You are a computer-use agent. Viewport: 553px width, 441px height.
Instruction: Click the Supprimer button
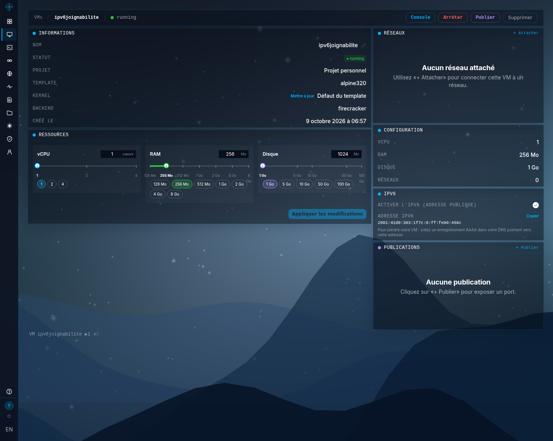point(520,18)
